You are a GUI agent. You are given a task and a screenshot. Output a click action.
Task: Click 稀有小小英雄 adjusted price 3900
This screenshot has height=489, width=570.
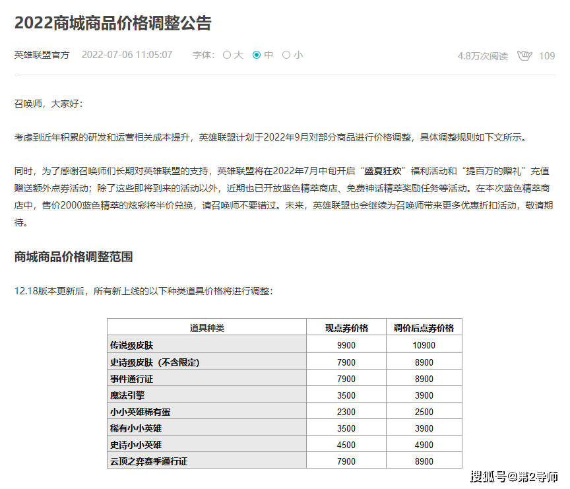[x=424, y=428]
